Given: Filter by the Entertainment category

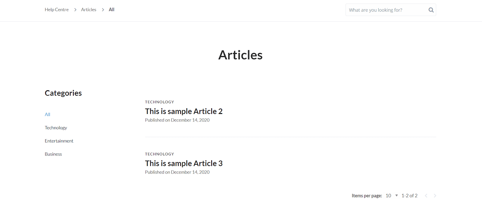Looking at the screenshot, I should click(59, 141).
